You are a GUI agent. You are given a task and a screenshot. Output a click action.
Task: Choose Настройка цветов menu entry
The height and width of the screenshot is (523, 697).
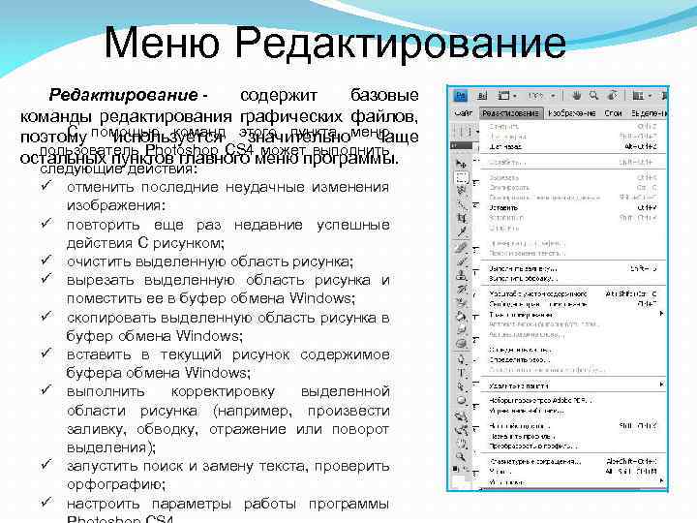(x=573, y=425)
